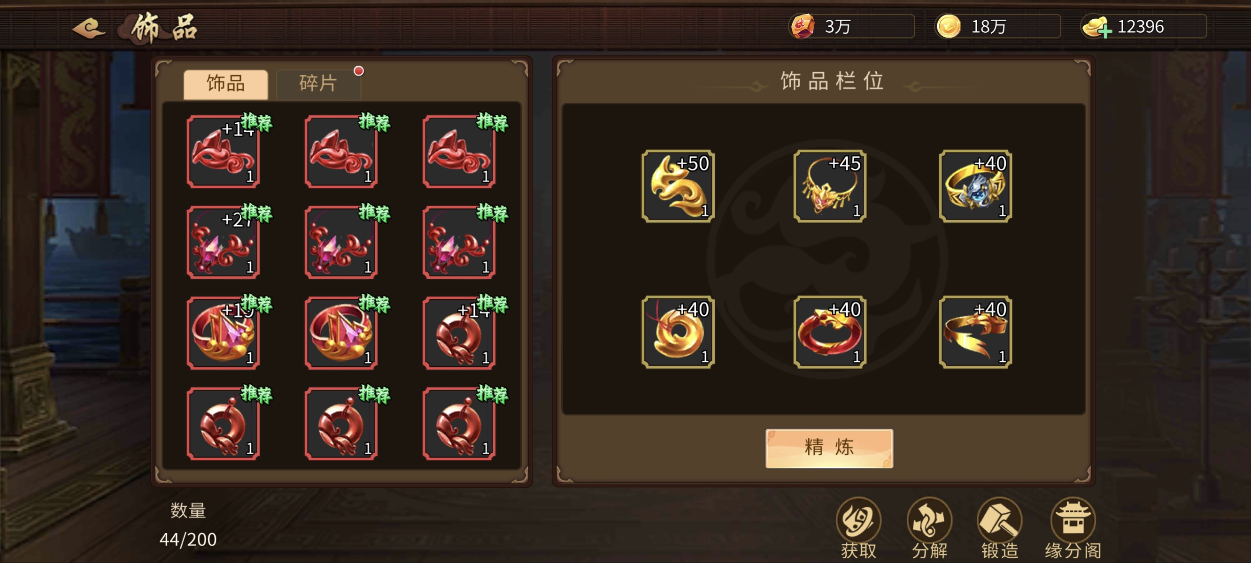Select the equipped +40 red bracelet
This screenshot has height=563, width=1251.
[x=830, y=332]
